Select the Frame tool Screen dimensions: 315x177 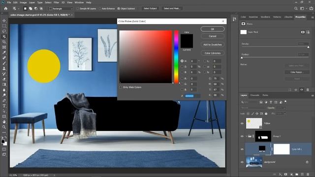point(4,47)
